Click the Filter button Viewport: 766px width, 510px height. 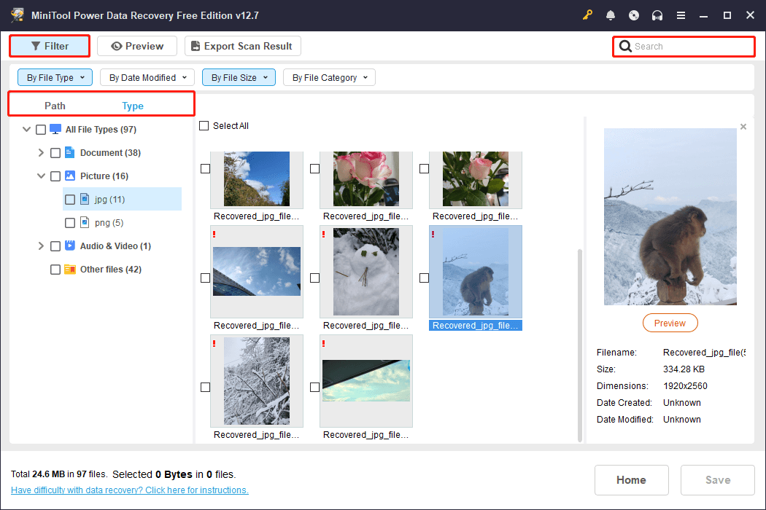click(x=50, y=46)
